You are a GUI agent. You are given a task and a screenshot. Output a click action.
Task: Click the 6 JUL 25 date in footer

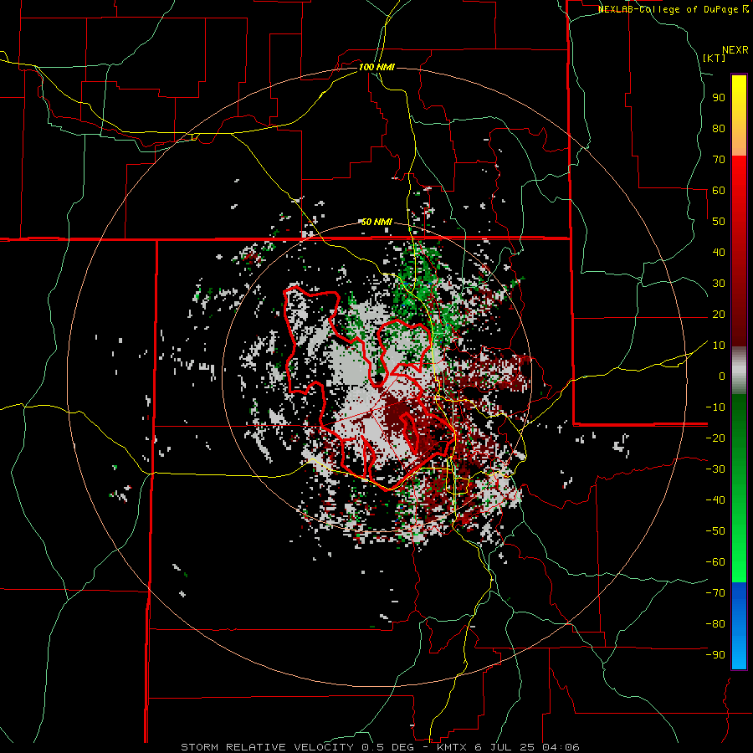coord(505,747)
